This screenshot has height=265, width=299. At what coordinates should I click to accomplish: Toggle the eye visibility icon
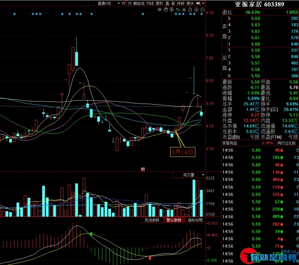tap(160, 9)
